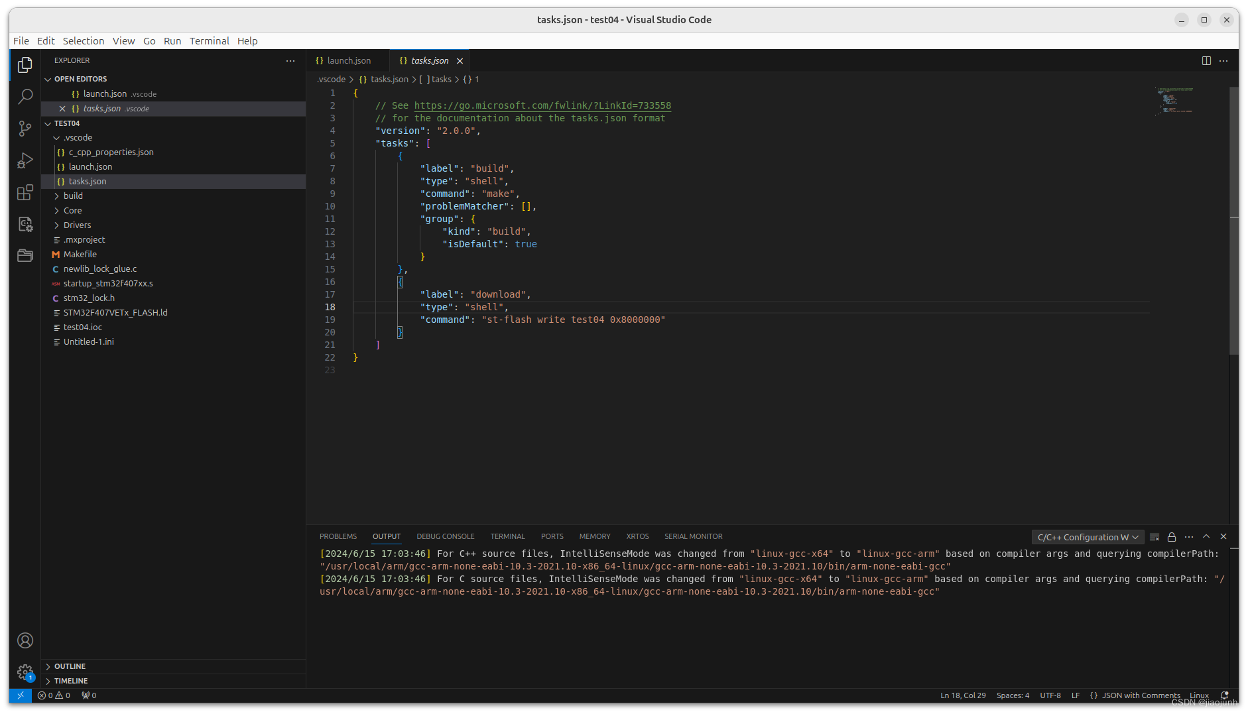Open the folder-shaped activity bar icon
The height and width of the screenshot is (714, 1248).
pyautogui.click(x=25, y=256)
